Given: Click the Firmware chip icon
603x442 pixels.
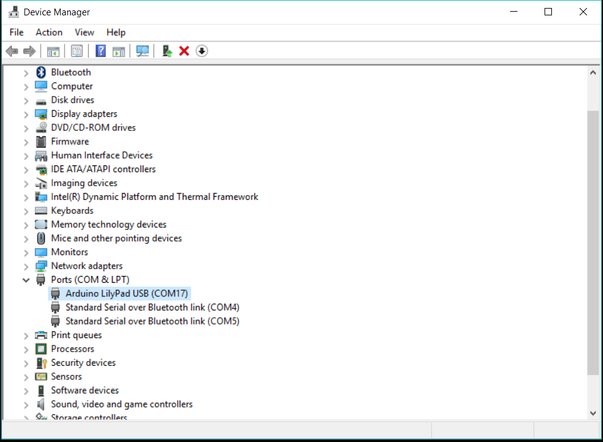Looking at the screenshot, I should [41, 141].
